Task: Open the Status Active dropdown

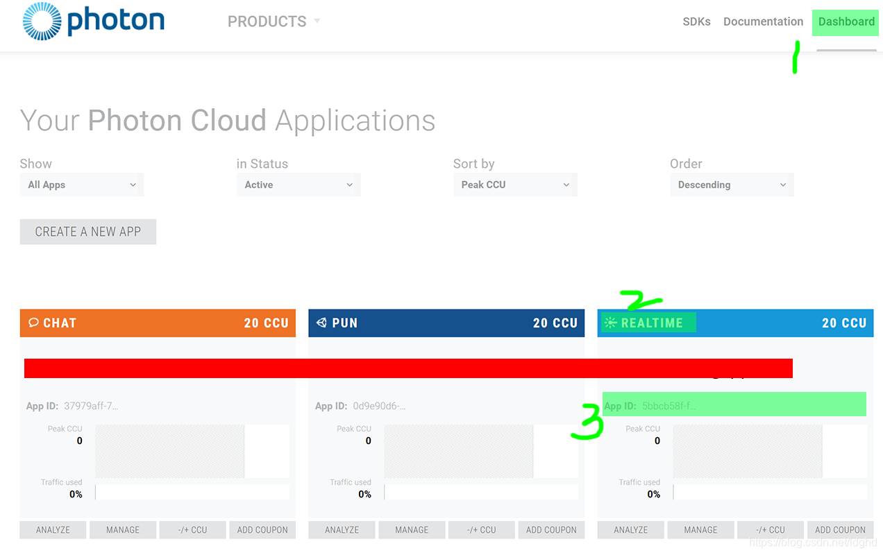Action: click(x=298, y=185)
